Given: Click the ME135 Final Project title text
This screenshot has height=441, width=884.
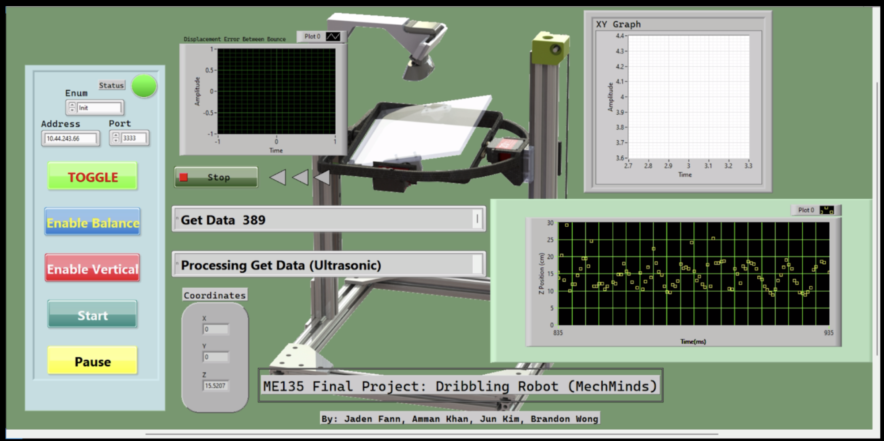Looking at the screenshot, I should (x=461, y=386).
